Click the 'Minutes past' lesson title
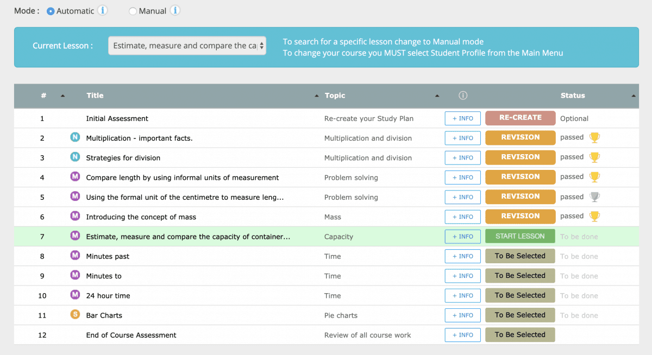Image resolution: width=652 pixels, height=355 pixels. pyautogui.click(x=108, y=256)
